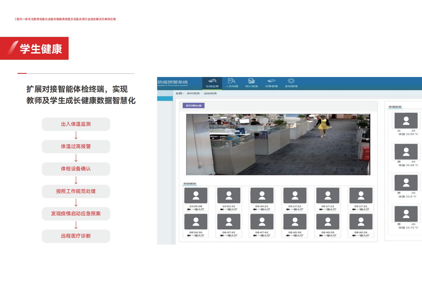
Task: Select the avatar with temperature 35.95 ℃
Action: pyautogui.click(x=406, y=121)
